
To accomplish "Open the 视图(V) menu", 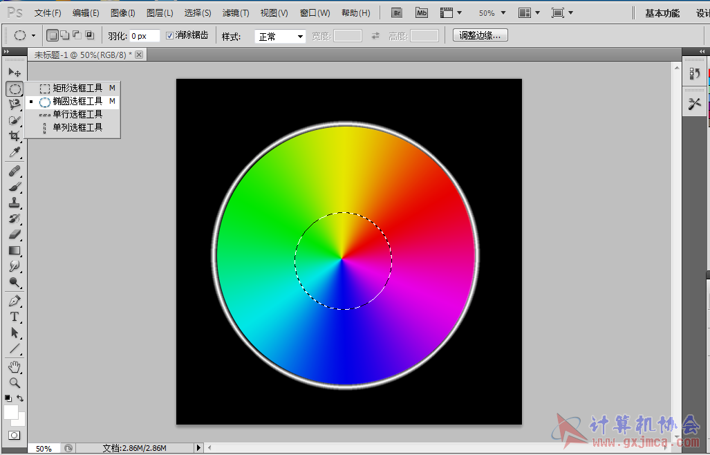I will tap(274, 13).
